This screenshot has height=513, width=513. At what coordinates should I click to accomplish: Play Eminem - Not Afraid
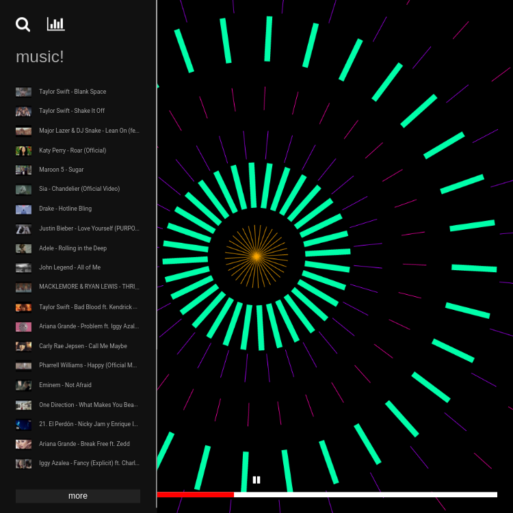tap(66, 385)
